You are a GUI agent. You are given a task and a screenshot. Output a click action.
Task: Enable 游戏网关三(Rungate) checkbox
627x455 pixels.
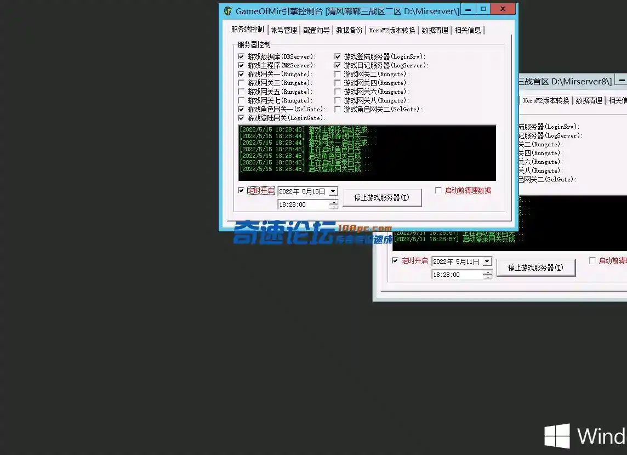click(241, 83)
